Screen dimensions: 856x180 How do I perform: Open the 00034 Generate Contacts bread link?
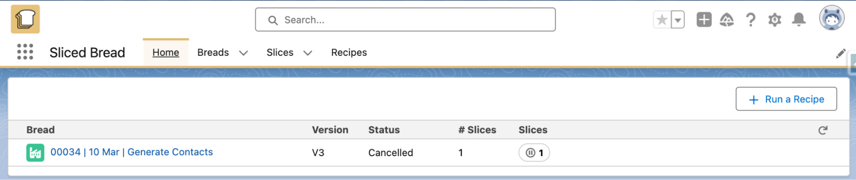click(x=131, y=152)
